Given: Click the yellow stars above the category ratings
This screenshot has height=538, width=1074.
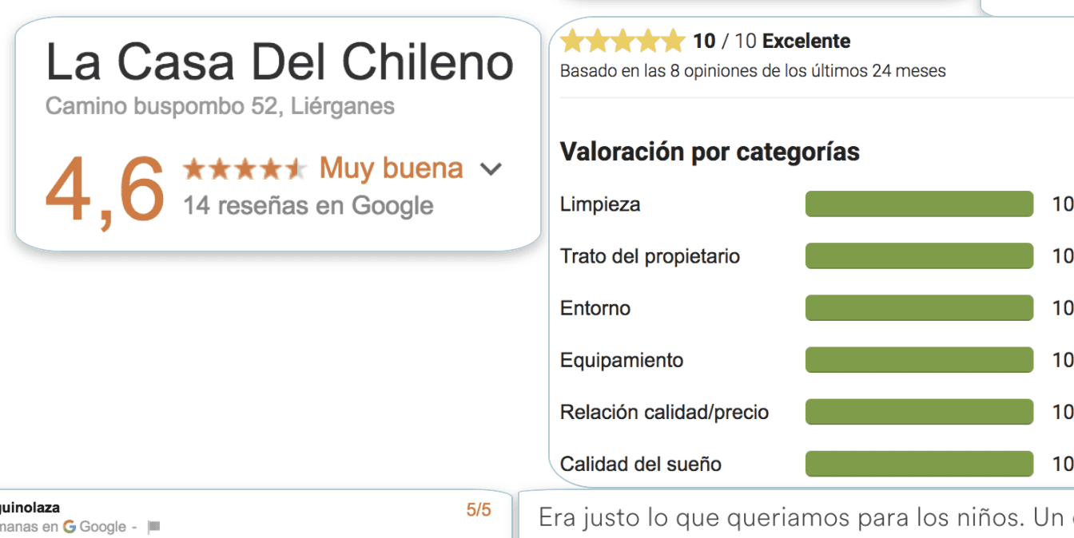Looking at the screenshot, I should (623, 41).
